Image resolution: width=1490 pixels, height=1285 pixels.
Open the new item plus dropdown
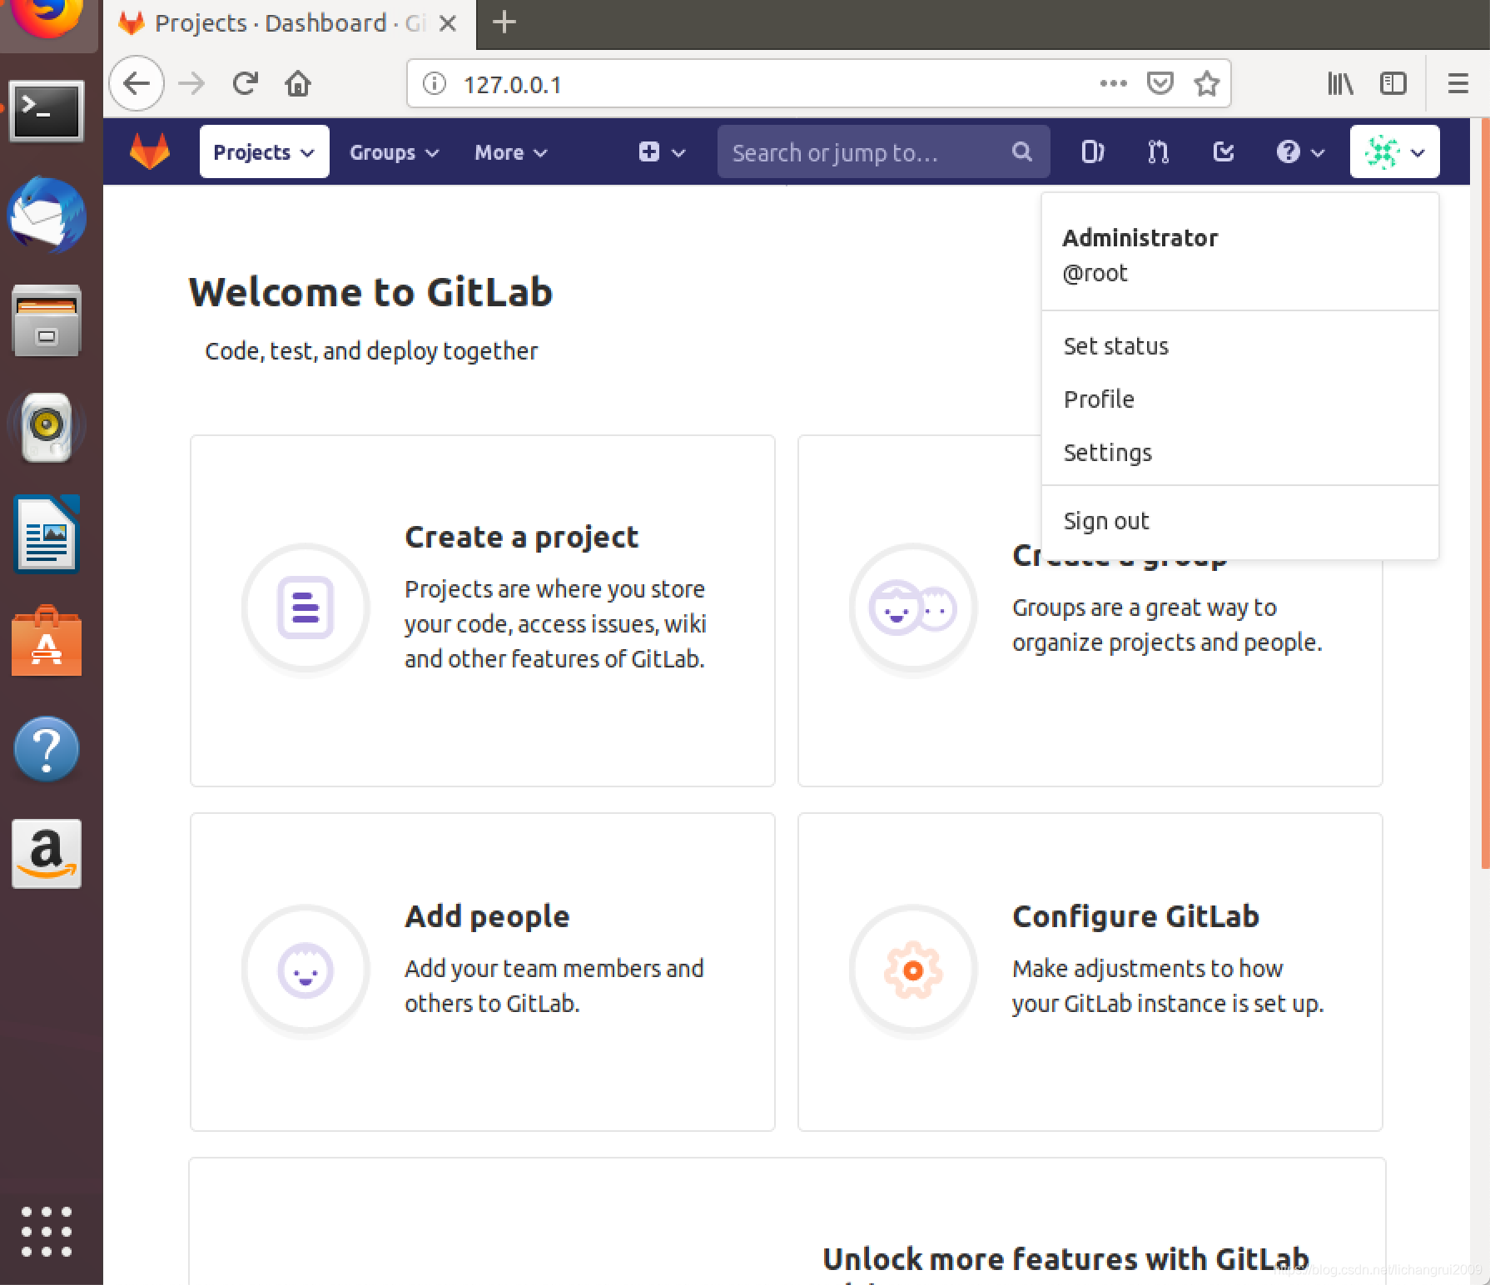662,152
